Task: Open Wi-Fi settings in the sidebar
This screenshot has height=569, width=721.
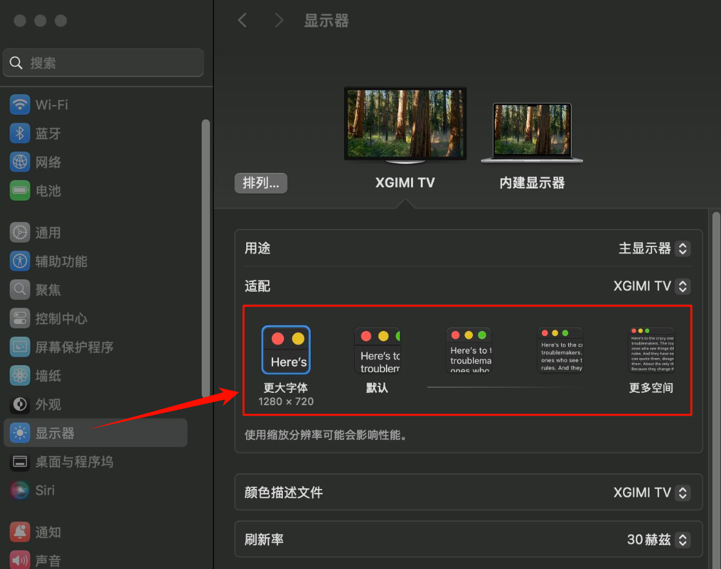Action: coord(52,105)
